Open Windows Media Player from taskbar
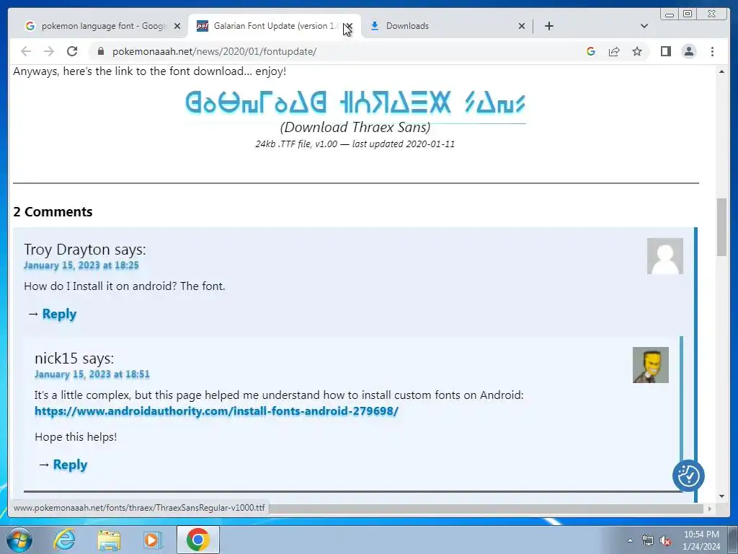 [x=153, y=540]
